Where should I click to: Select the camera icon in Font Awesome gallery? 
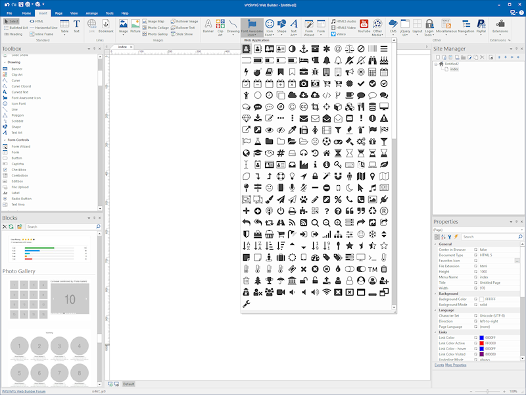(304, 84)
